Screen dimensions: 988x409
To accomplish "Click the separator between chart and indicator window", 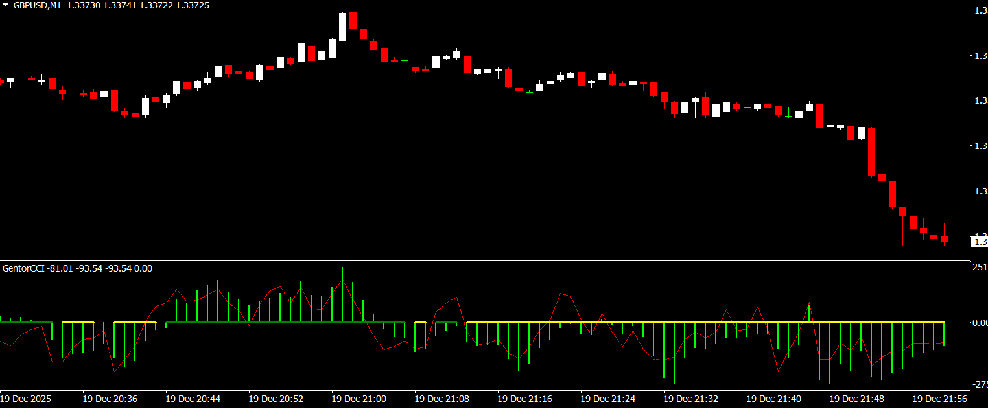I will coord(493,260).
